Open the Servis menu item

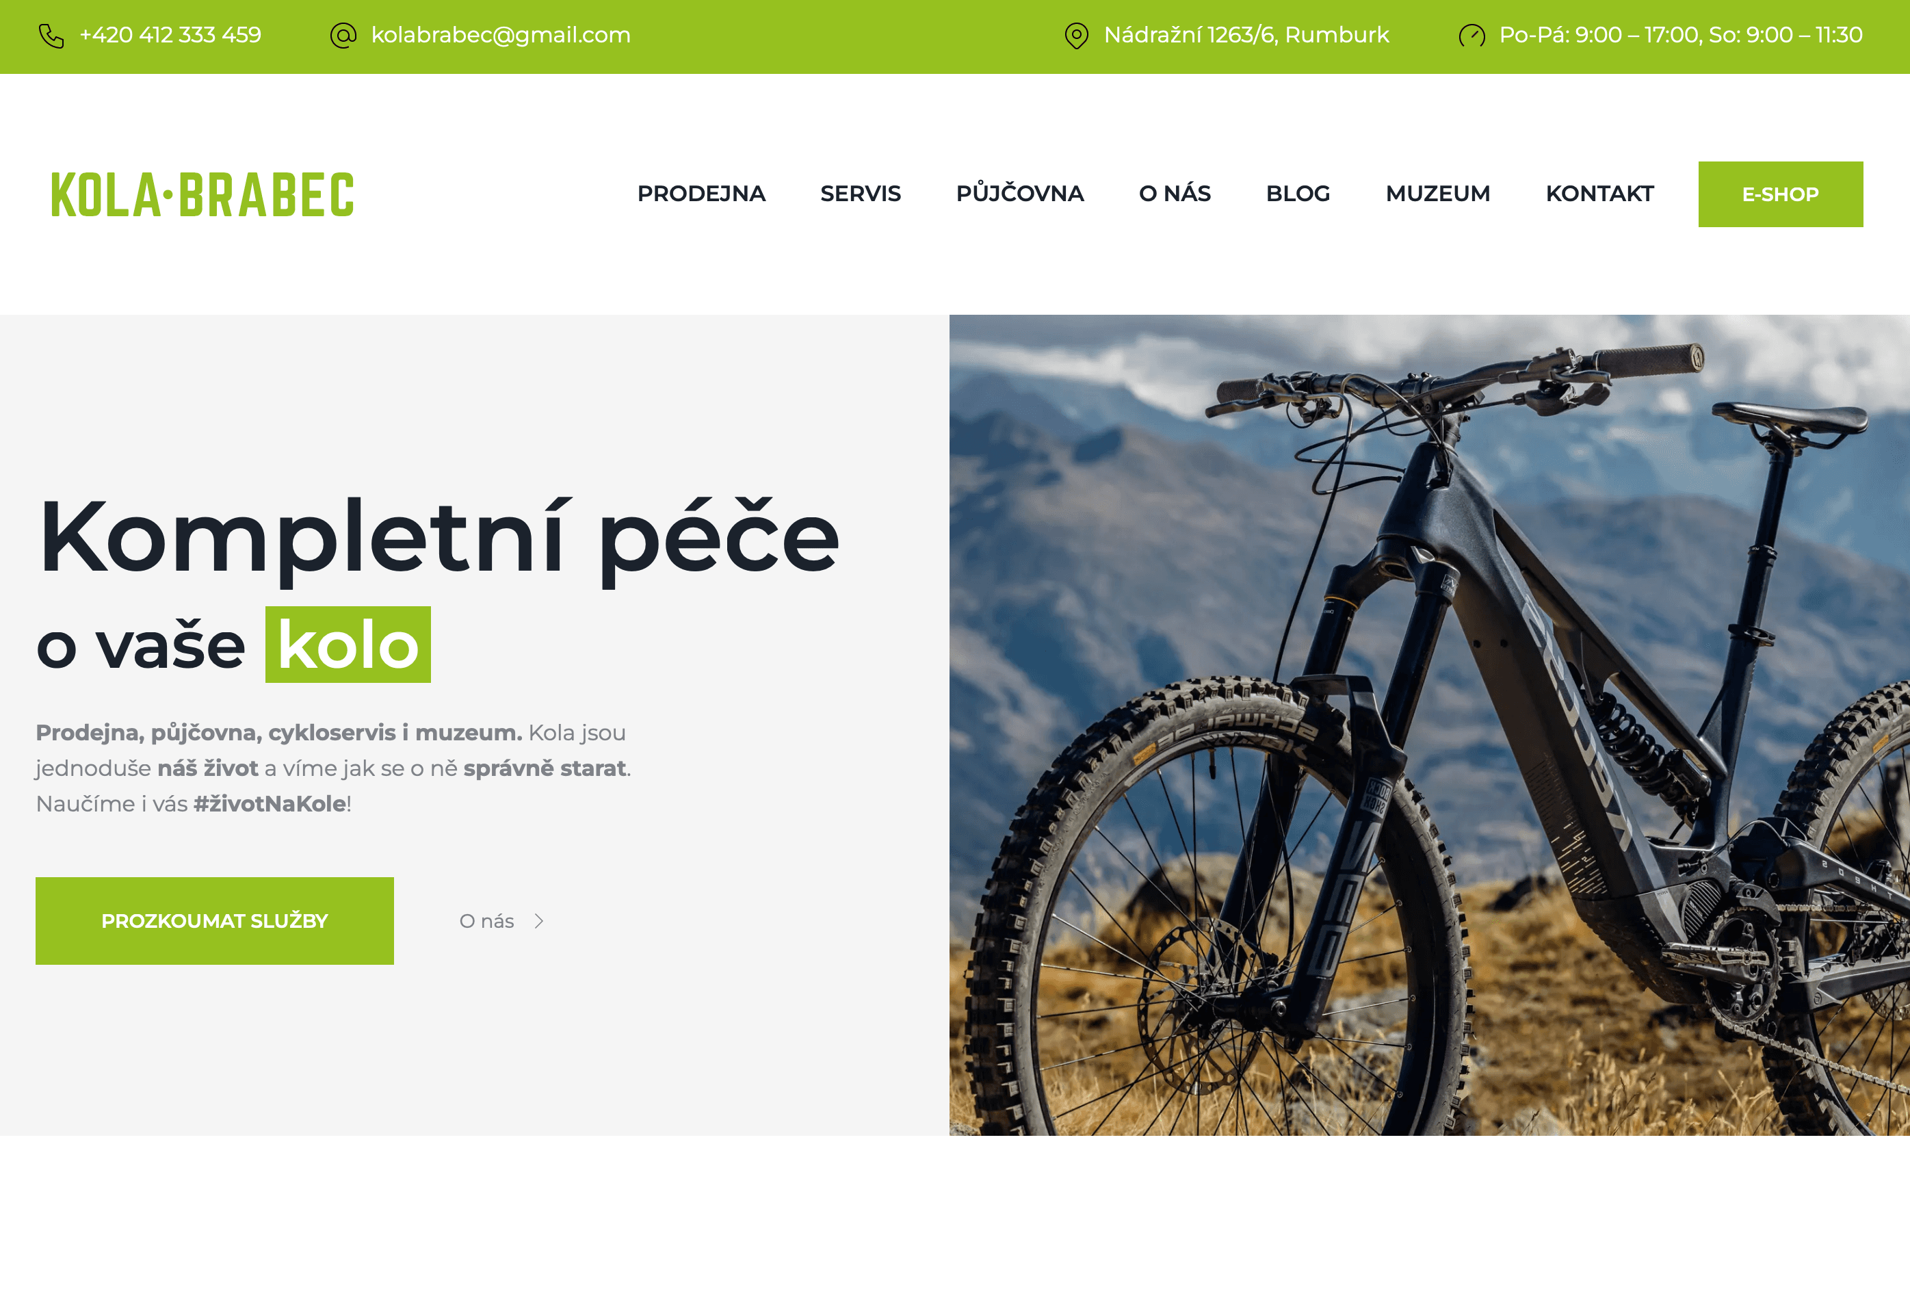[861, 194]
